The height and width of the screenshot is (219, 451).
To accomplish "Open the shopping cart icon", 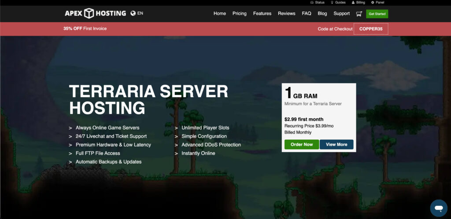I will pyautogui.click(x=359, y=14).
